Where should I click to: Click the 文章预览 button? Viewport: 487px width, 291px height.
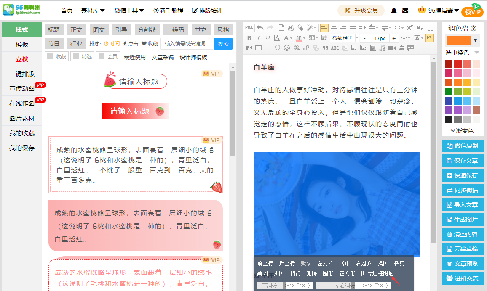coord(463,264)
